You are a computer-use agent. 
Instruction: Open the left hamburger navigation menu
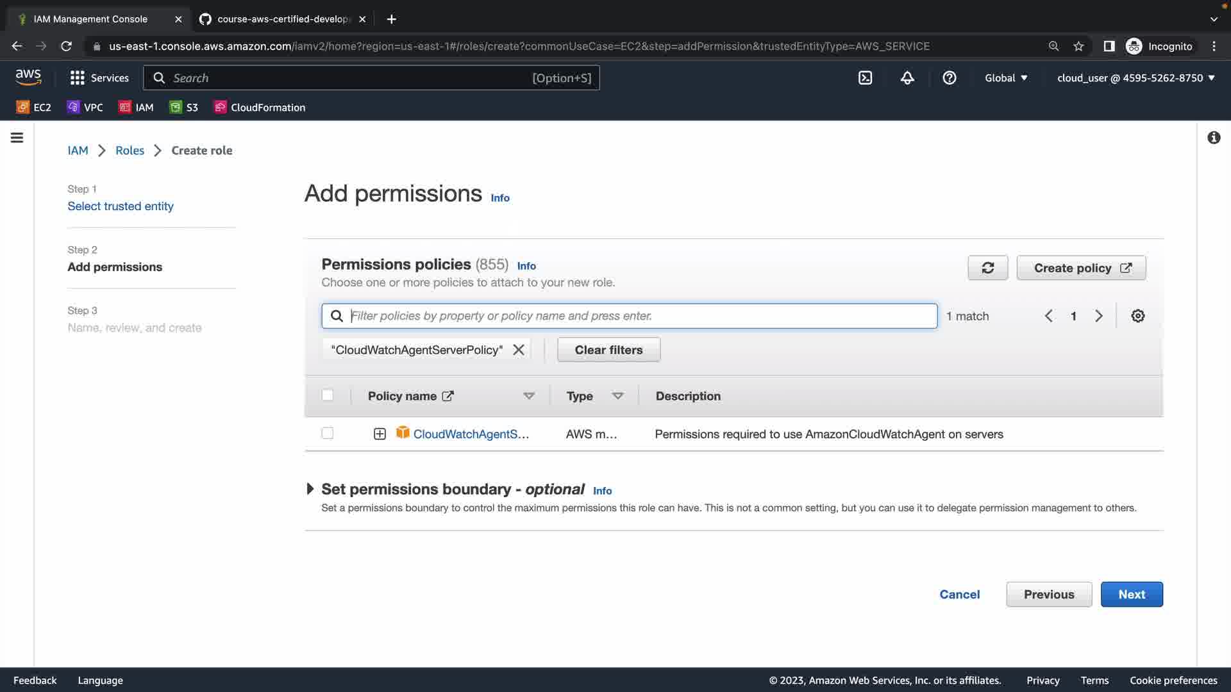click(x=17, y=138)
